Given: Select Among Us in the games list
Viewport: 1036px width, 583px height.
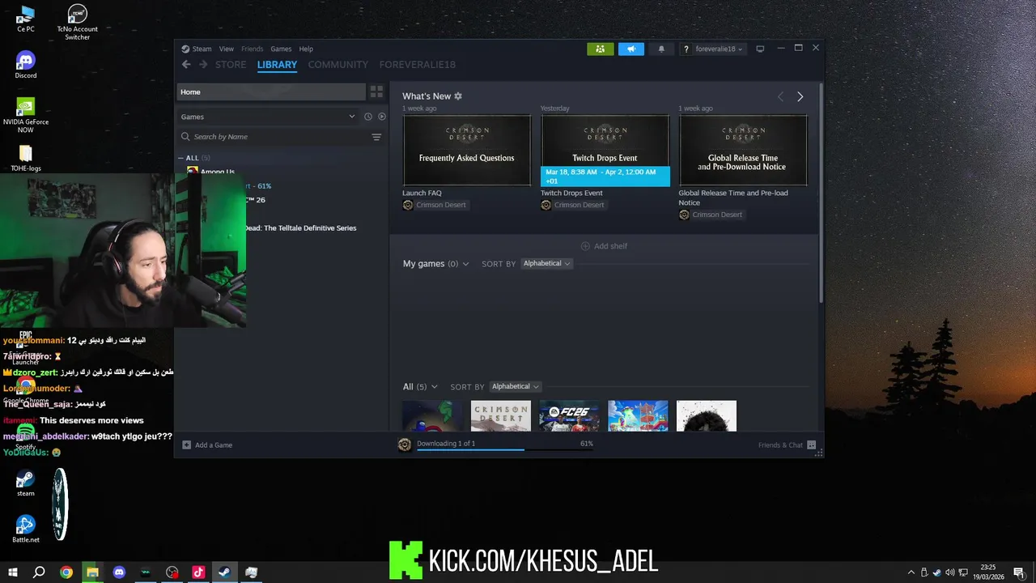Looking at the screenshot, I should point(217,172).
